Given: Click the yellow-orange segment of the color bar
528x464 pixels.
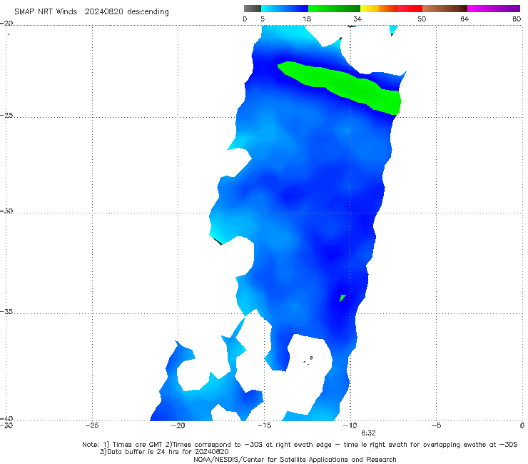Looking at the screenshot, I should click(x=379, y=9).
